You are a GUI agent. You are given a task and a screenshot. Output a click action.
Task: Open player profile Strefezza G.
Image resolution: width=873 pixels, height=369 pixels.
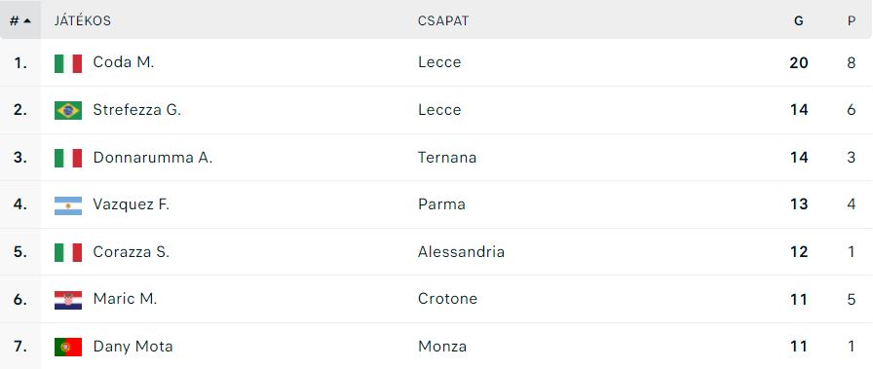(x=137, y=110)
